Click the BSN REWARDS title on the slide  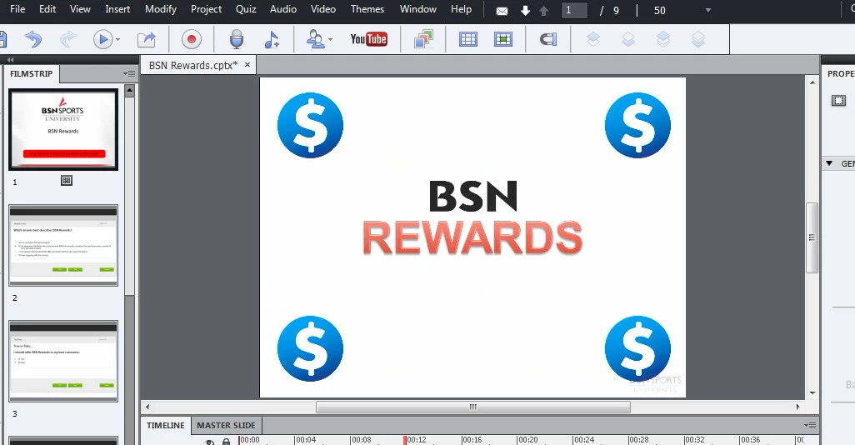point(472,217)
